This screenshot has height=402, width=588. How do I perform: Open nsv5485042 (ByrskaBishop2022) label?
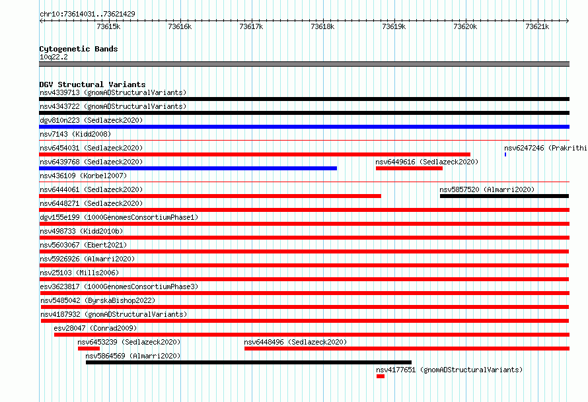(98, 300)
